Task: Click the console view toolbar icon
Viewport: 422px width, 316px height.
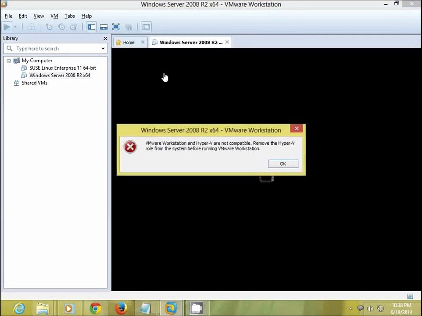Action: point(146,27)
